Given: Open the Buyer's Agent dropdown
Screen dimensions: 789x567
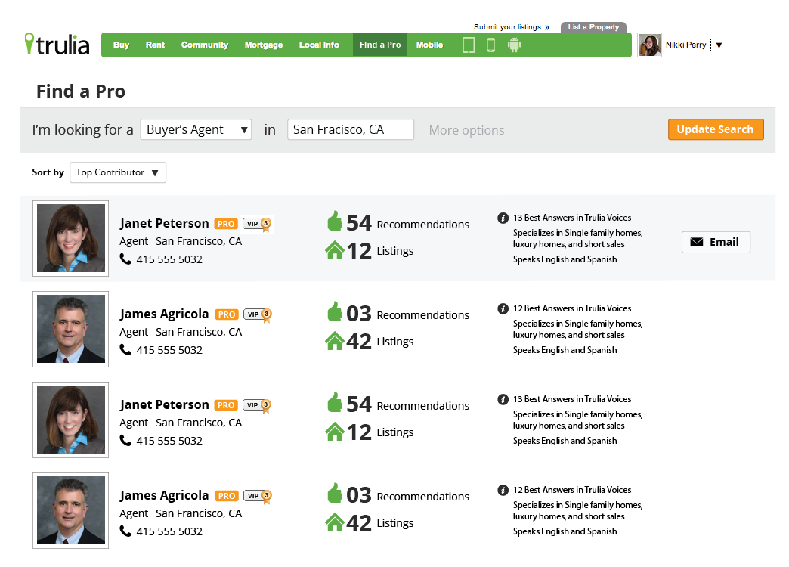Looking at the screenshot, I should [x=196, y=129].
